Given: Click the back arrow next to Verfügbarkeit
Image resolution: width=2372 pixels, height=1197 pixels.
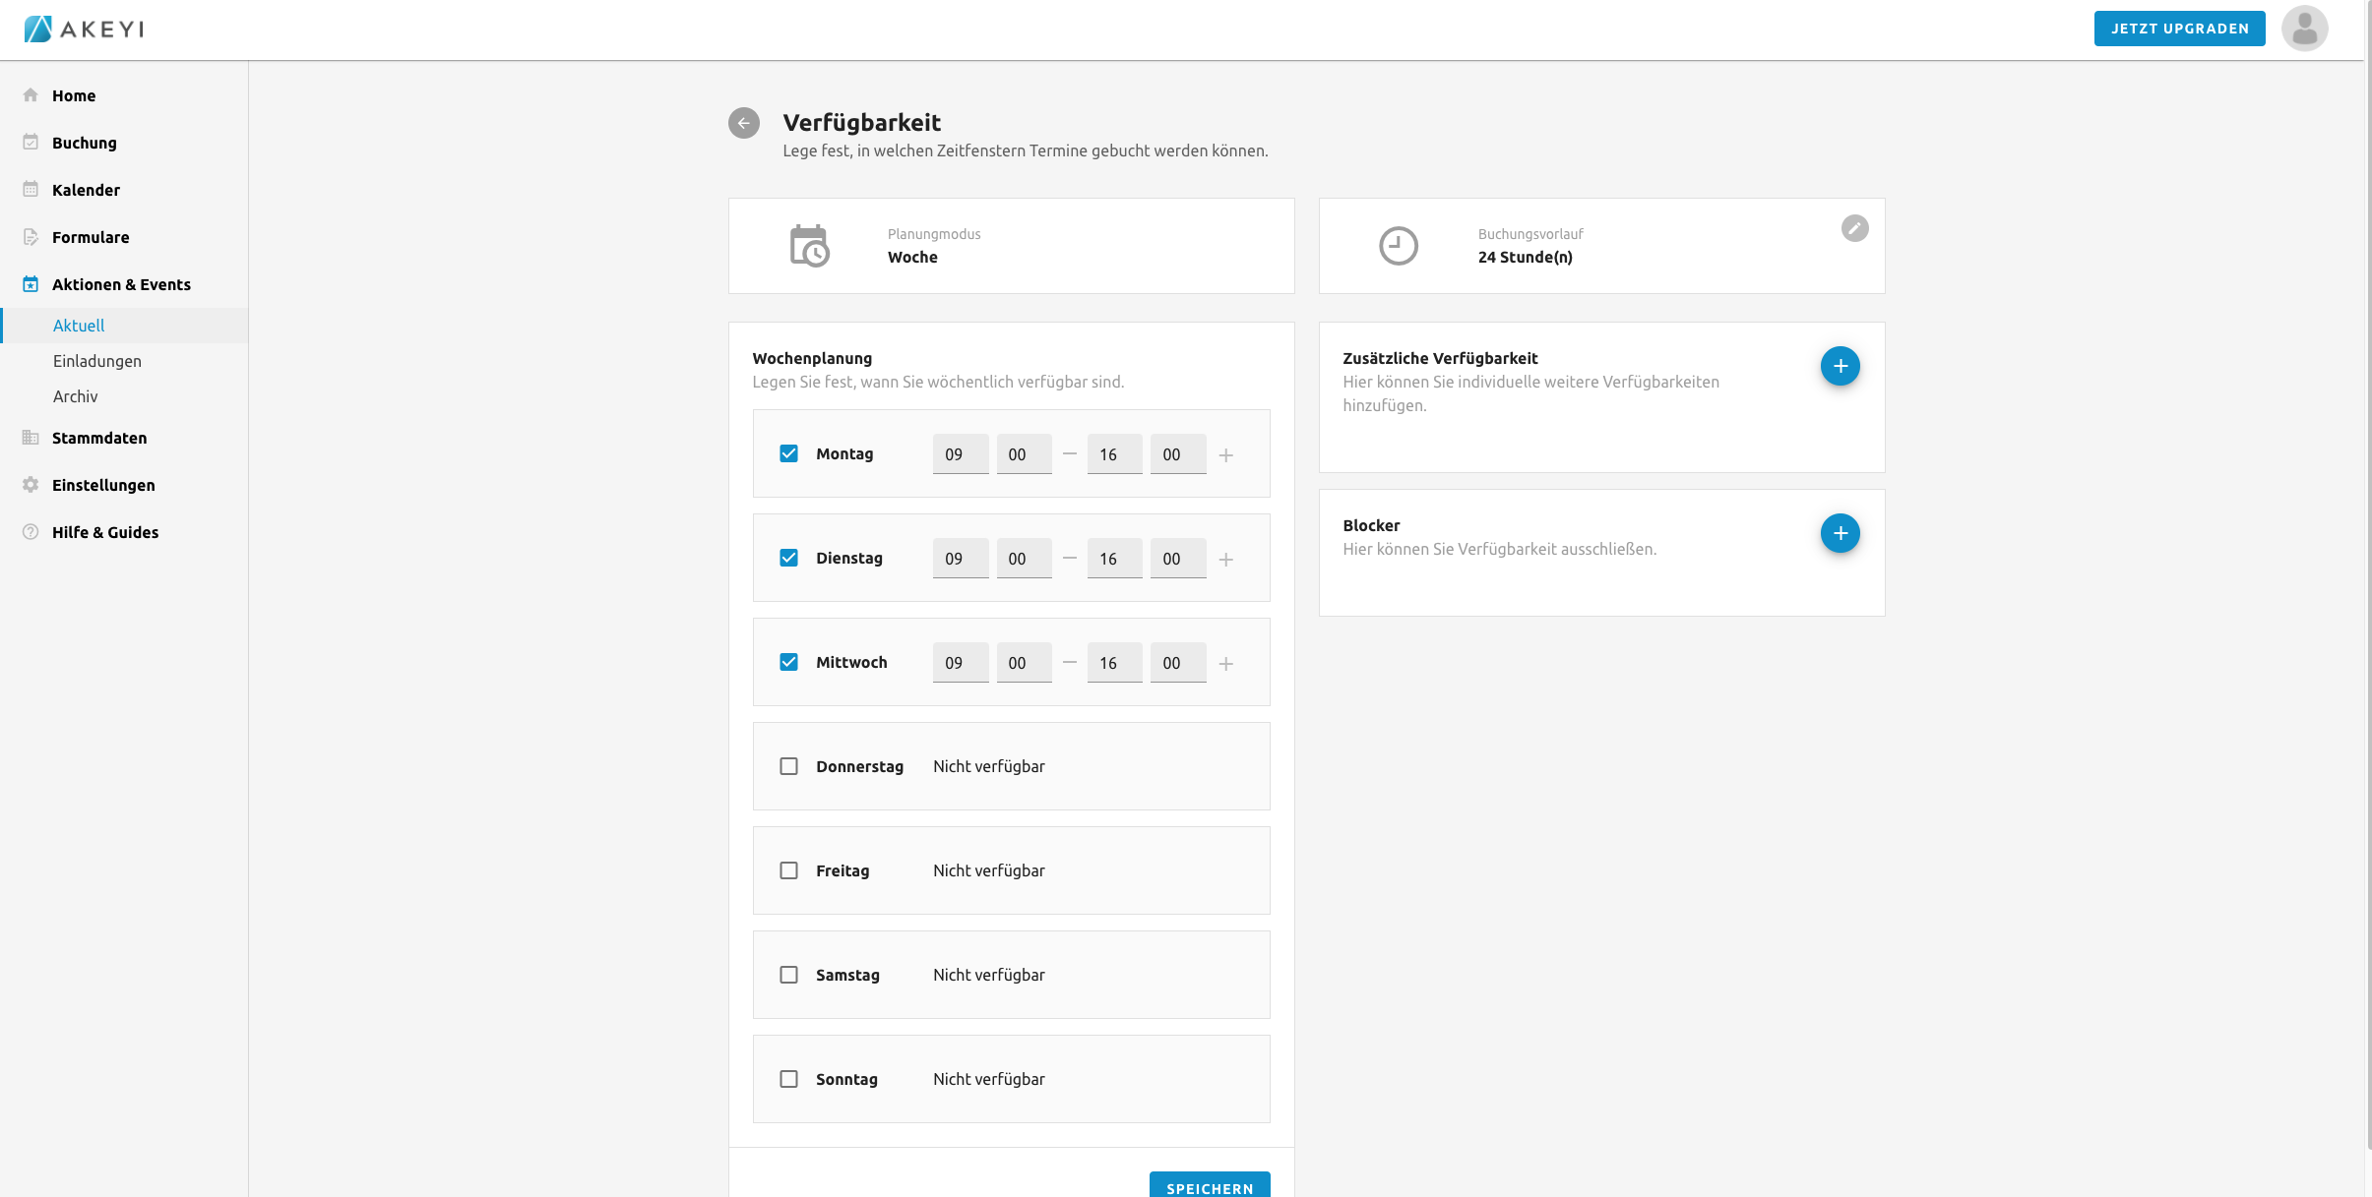Looking at the screenshot, I should [x=743, y=123].
